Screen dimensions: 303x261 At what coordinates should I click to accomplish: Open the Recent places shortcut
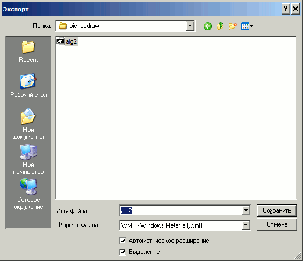pyautogui.click(x=28, y=52)
